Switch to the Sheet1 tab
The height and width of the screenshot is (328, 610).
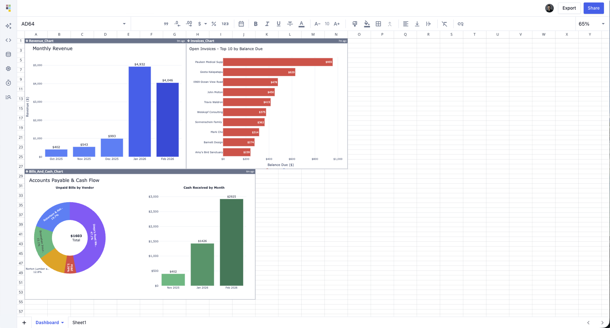[x=79, y=323]
